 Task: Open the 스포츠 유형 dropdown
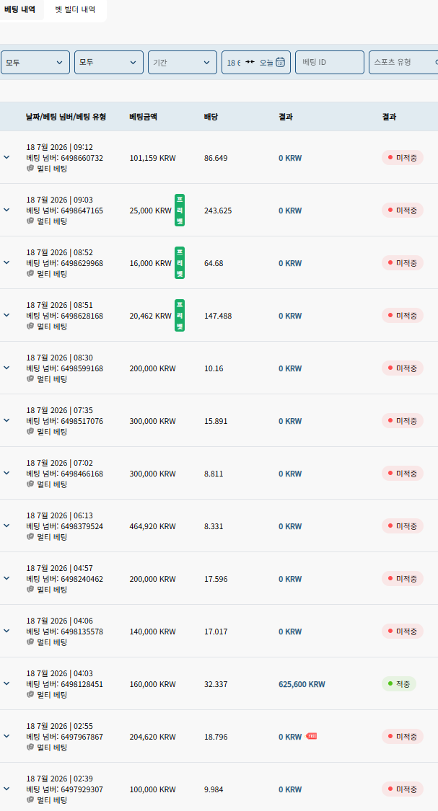pyautogui.click(x=403, y=62)
